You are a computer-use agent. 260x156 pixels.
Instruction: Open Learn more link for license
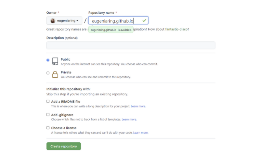[141, 133]
